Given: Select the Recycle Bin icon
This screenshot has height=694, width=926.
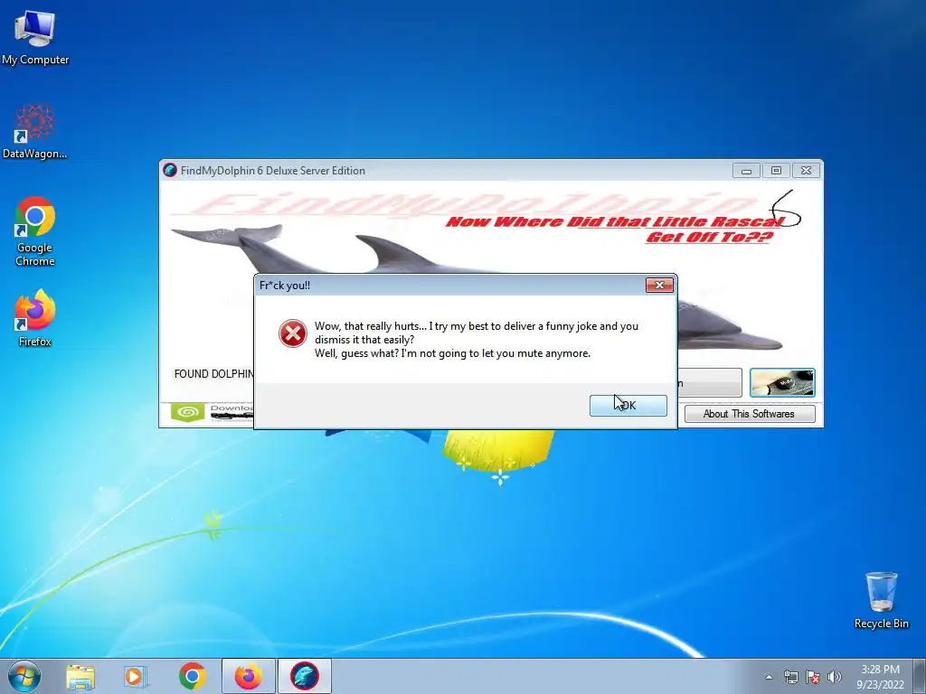Looking at the screenshot, I should coord(881,600).
